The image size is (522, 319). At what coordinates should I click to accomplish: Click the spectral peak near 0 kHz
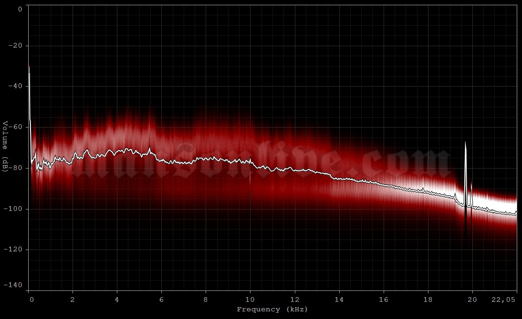(x=29, y=67)
